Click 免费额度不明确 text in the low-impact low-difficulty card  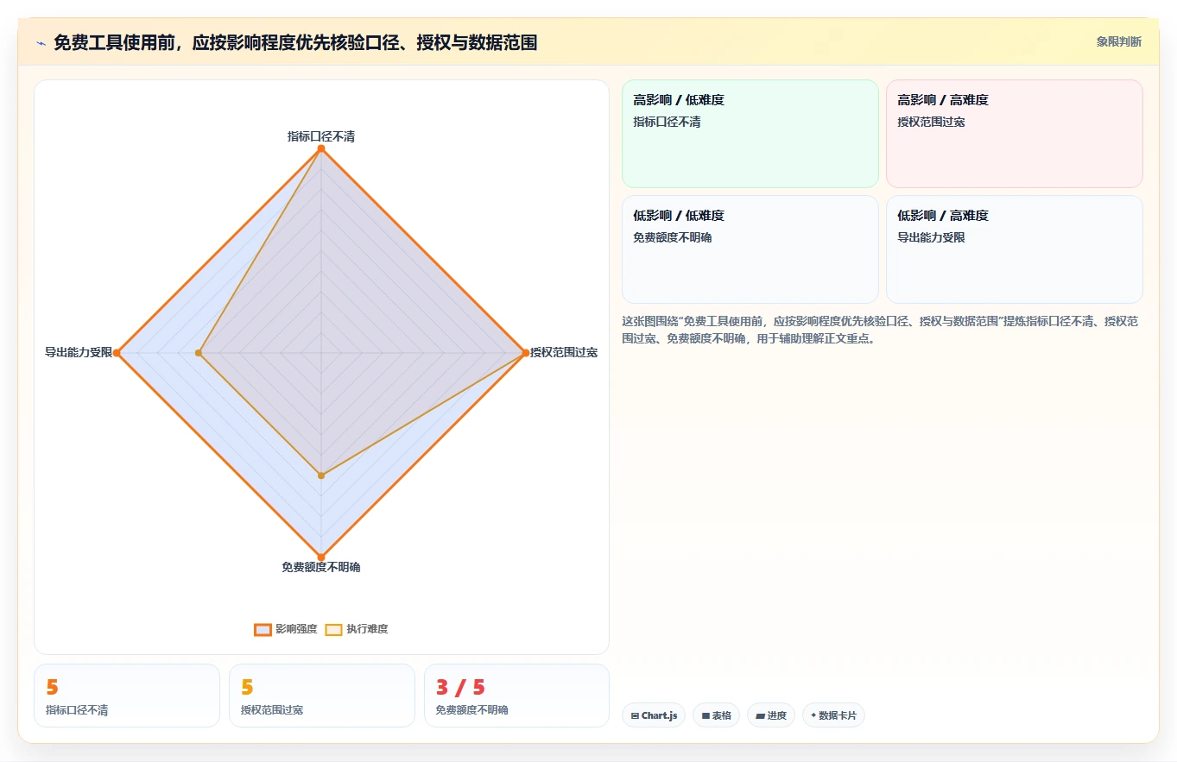pyautogui.click(x=673, y=237)
